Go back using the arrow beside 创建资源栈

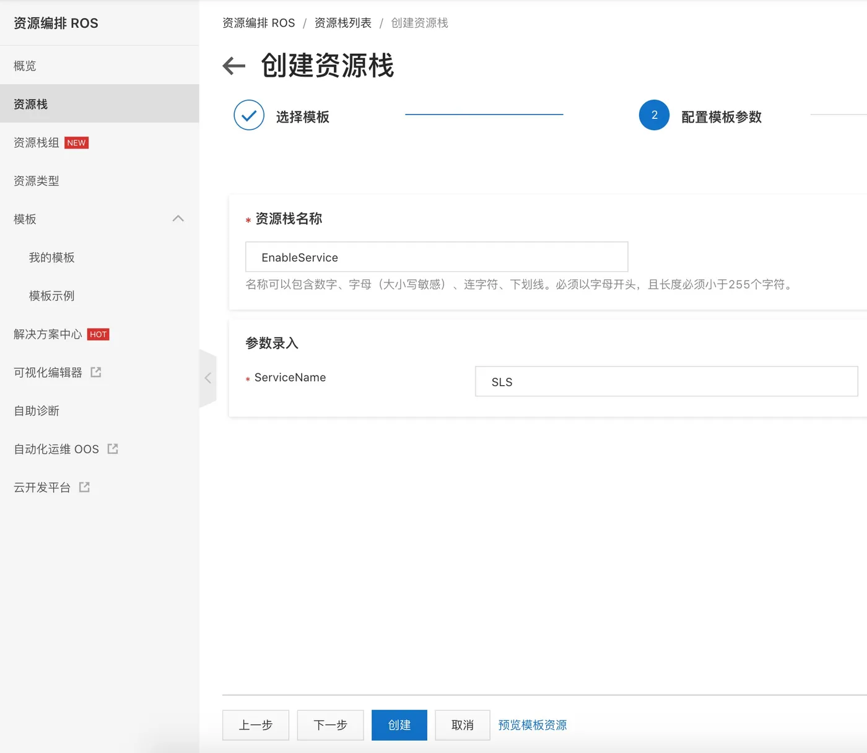coord(234,66)
